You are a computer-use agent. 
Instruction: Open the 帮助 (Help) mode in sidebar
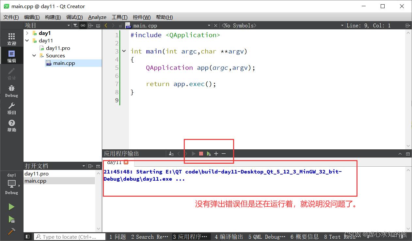pos(12,126)
